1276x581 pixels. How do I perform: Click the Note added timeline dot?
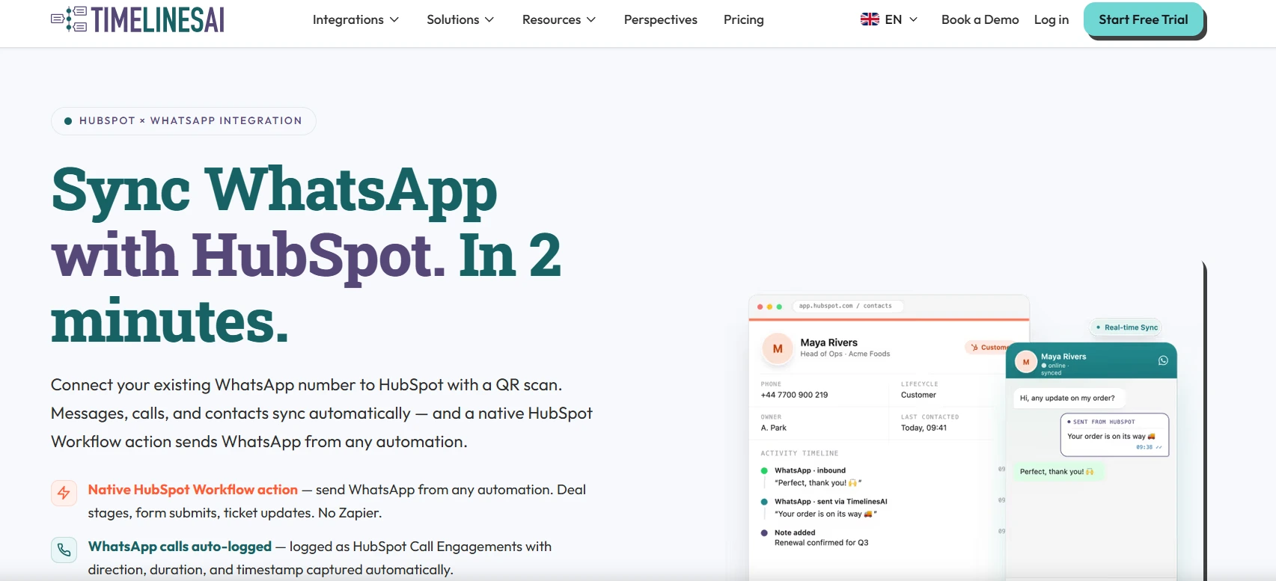click(764, 533)
